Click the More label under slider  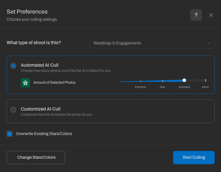pos(205,87)
